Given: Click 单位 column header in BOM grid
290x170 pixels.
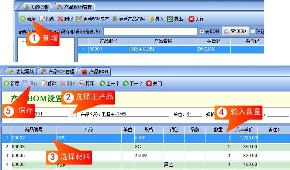Looking at the screenshot, I should click(x=128, y=129).
